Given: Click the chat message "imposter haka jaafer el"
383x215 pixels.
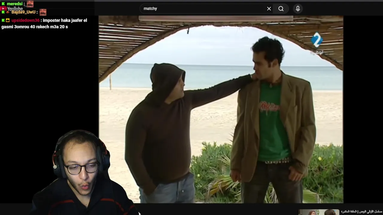Looking at the screenshot, I should point(65,20).
